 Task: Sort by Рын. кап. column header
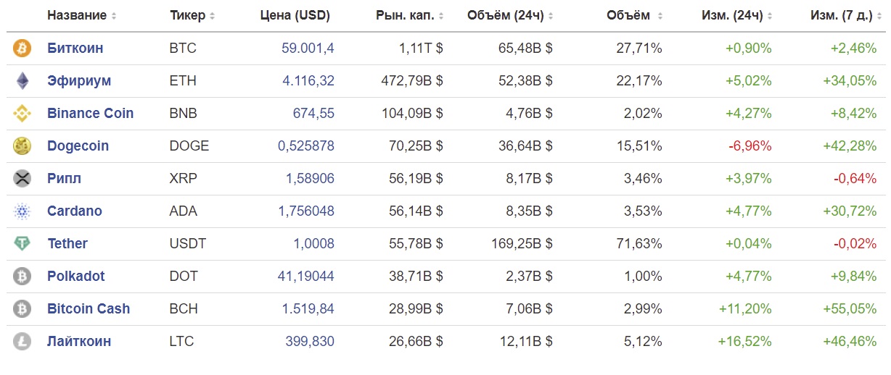410,15
